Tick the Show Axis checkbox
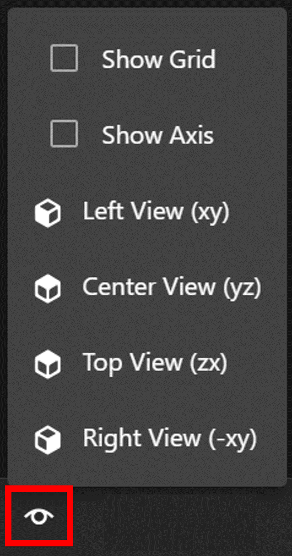The width and height of the screenshot is (292, 556). (x=64, y=135)
